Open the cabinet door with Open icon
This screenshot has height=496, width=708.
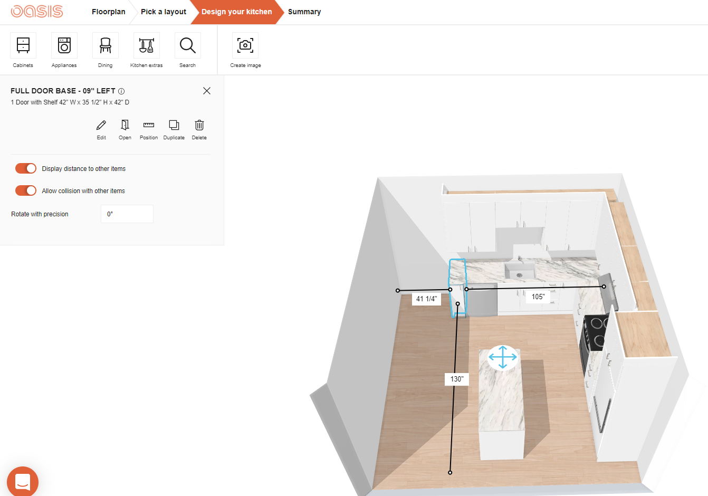click(125, 125)
